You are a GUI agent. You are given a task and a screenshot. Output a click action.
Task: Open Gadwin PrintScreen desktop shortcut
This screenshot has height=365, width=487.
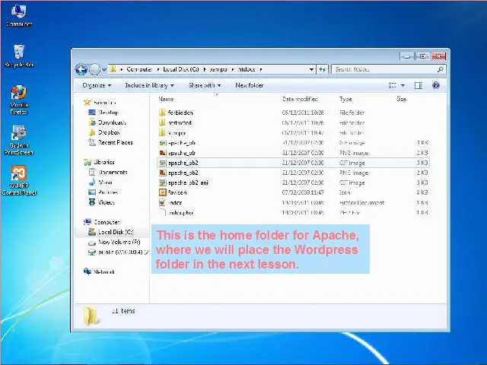[18, 140]
